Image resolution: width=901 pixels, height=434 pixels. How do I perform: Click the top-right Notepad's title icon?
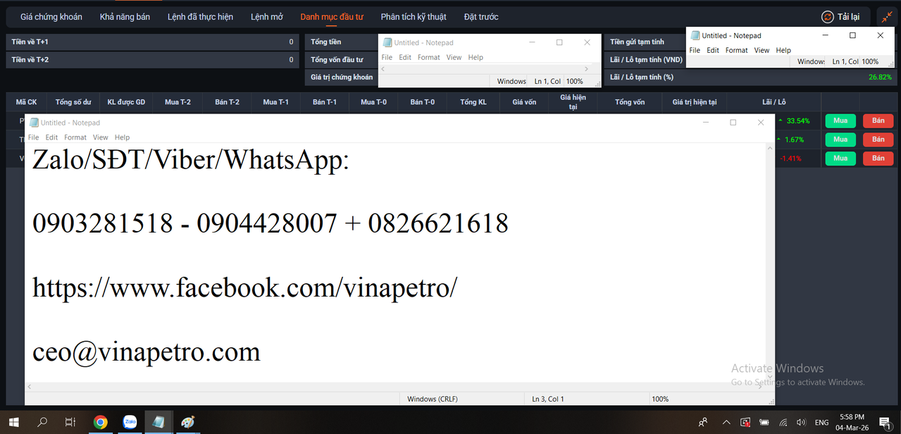pos(695,35)
